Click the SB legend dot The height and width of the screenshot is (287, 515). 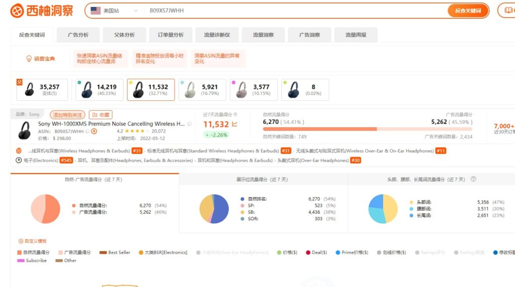click(x=242, y=212)
